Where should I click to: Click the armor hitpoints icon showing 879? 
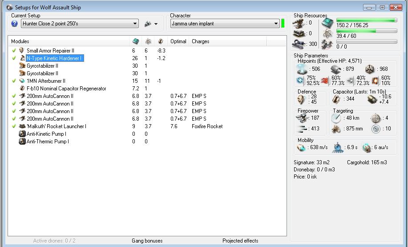[336, 69]
